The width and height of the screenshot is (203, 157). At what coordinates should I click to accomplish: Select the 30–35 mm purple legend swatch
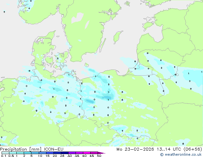pyautogui.click(x=72, y=153)
